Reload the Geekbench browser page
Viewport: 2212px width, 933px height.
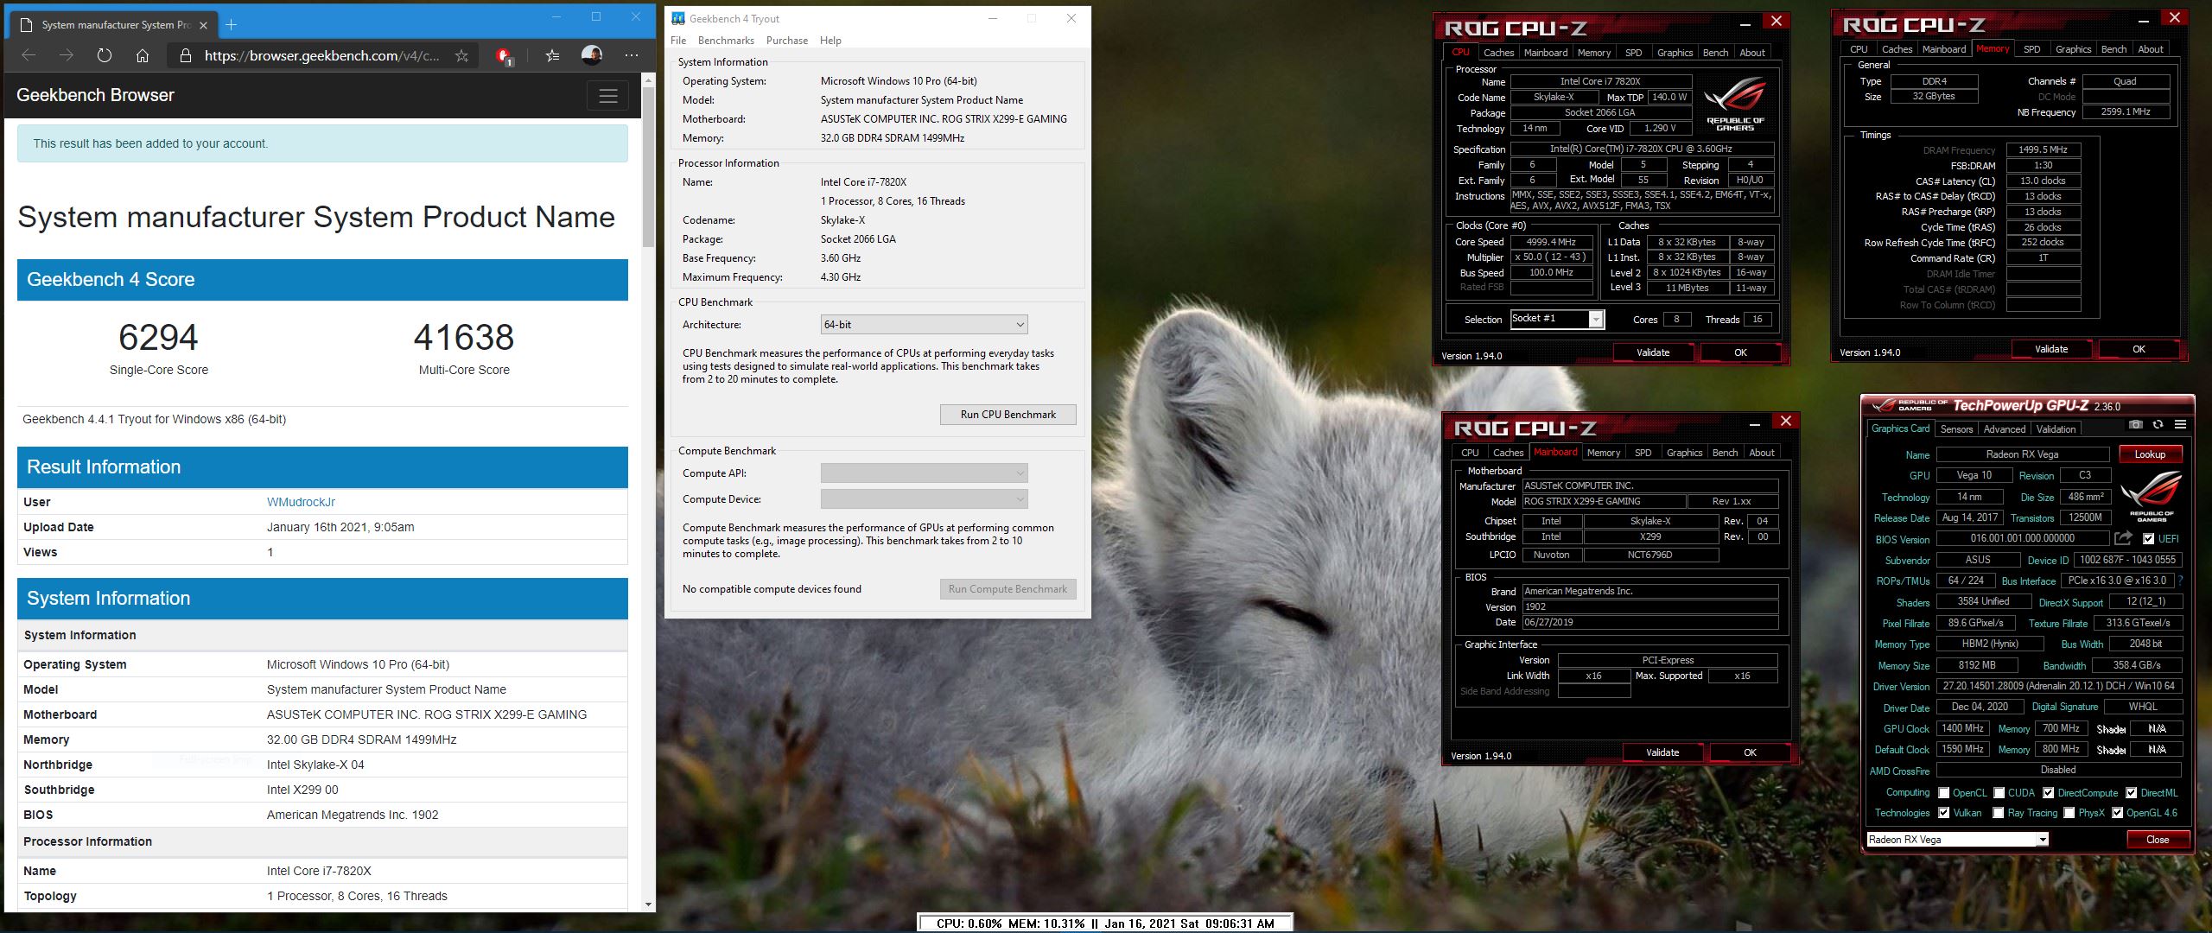click(x=105, y=55)
